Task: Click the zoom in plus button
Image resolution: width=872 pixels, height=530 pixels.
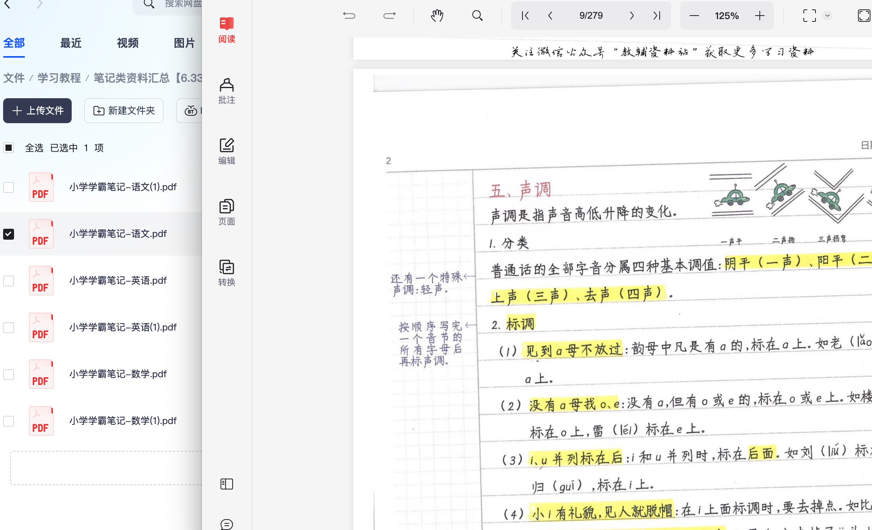Action: 759,16
